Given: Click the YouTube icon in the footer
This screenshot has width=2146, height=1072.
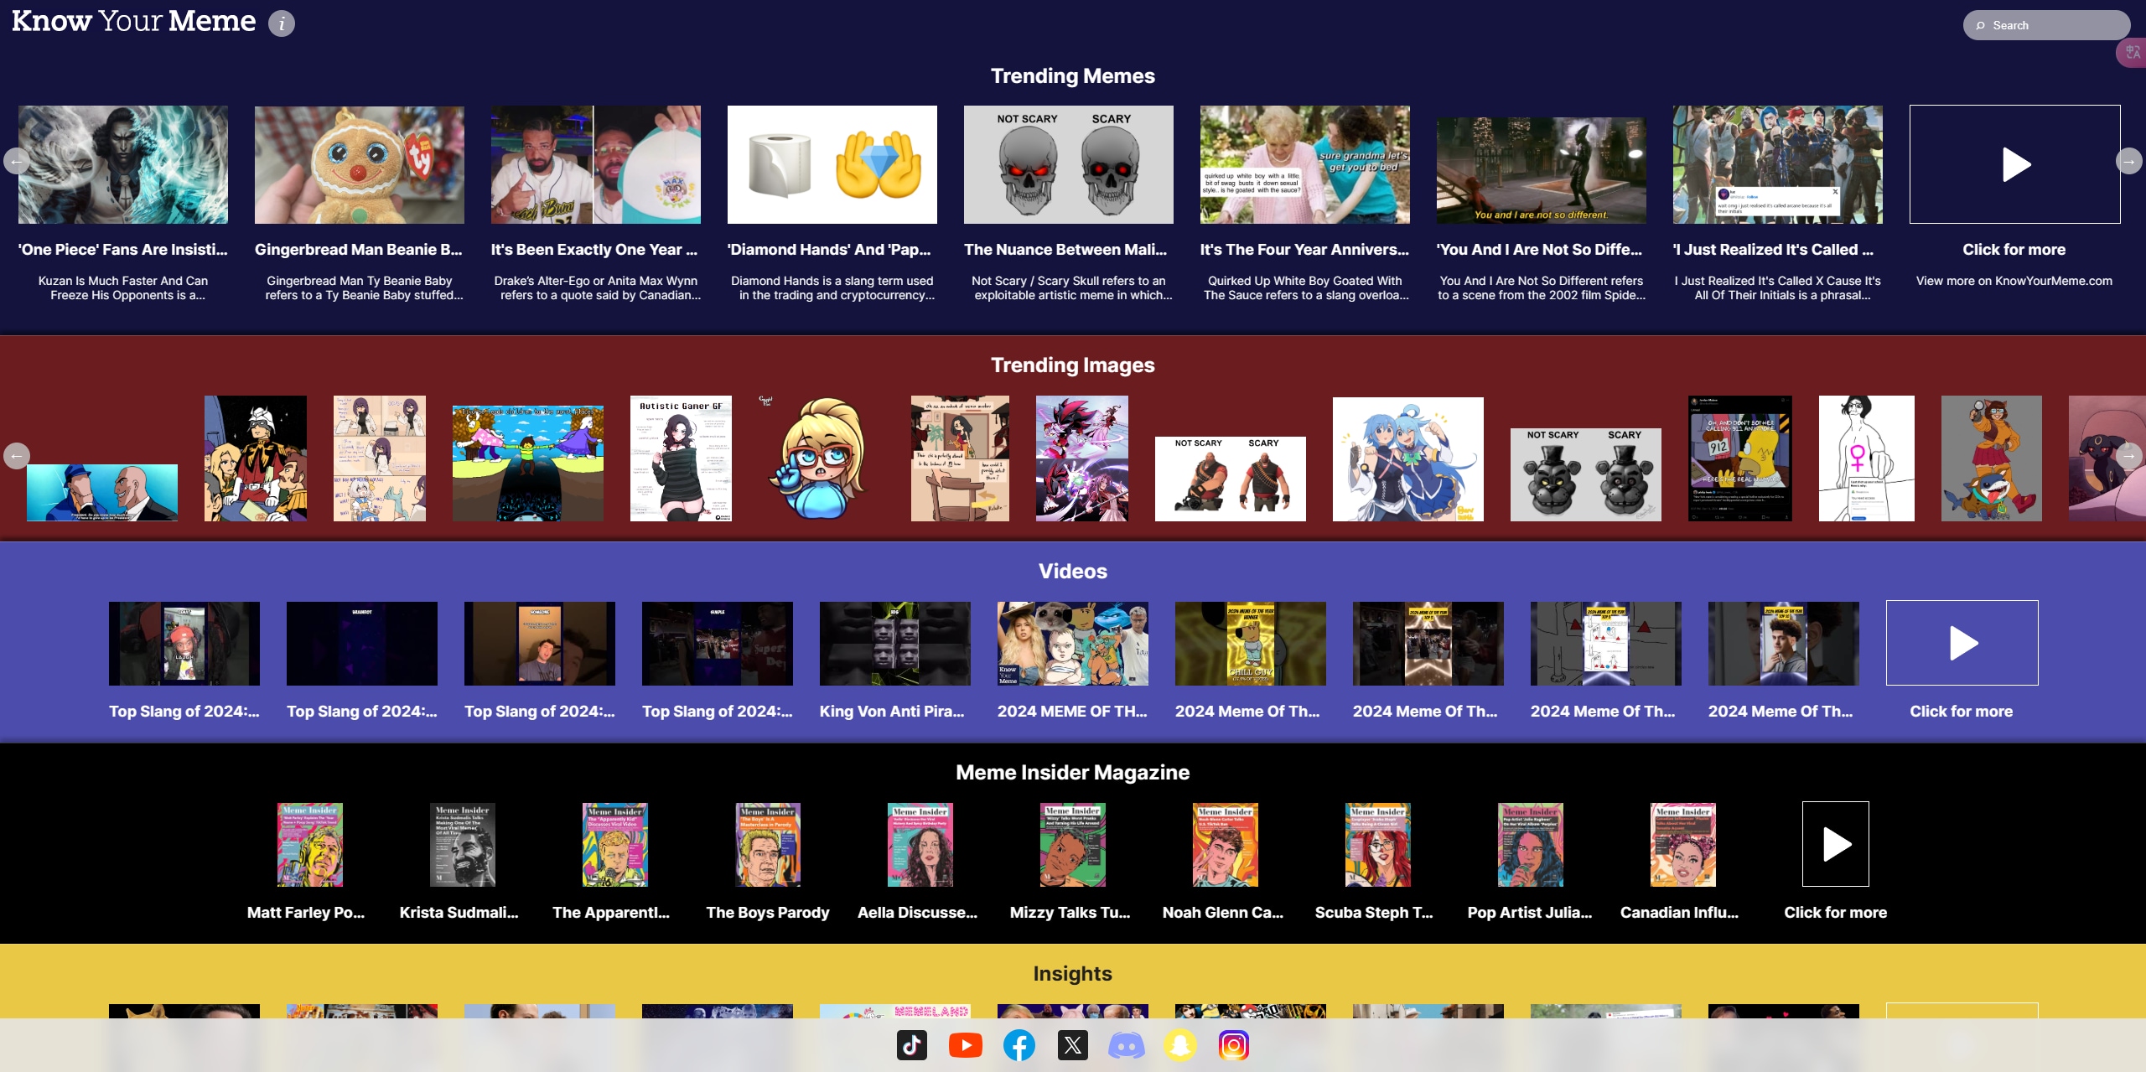Looking at the screenshot, I should pos(967,1044).
